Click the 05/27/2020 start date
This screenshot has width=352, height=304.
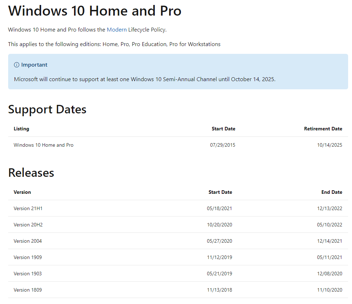[x=219, y=241]
